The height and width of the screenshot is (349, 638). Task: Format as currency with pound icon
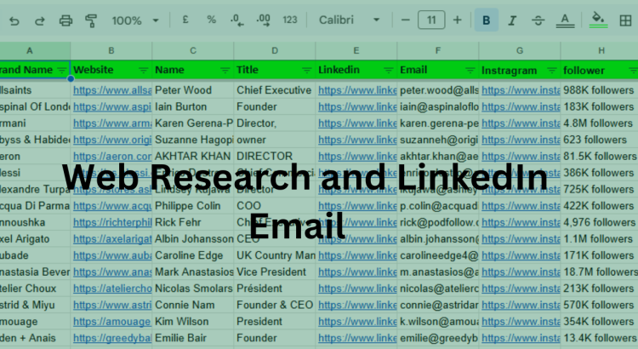187,20
